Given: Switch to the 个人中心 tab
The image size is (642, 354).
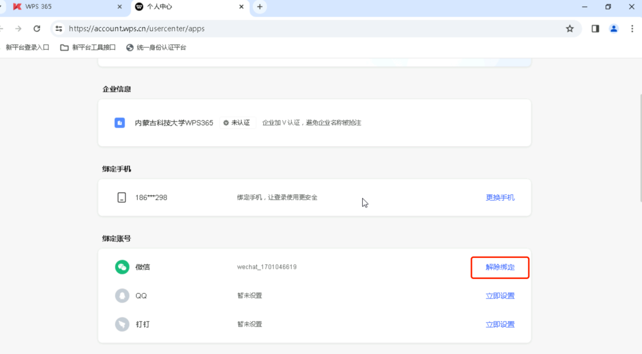Looking at the screenshot, I should click(177, 8).
